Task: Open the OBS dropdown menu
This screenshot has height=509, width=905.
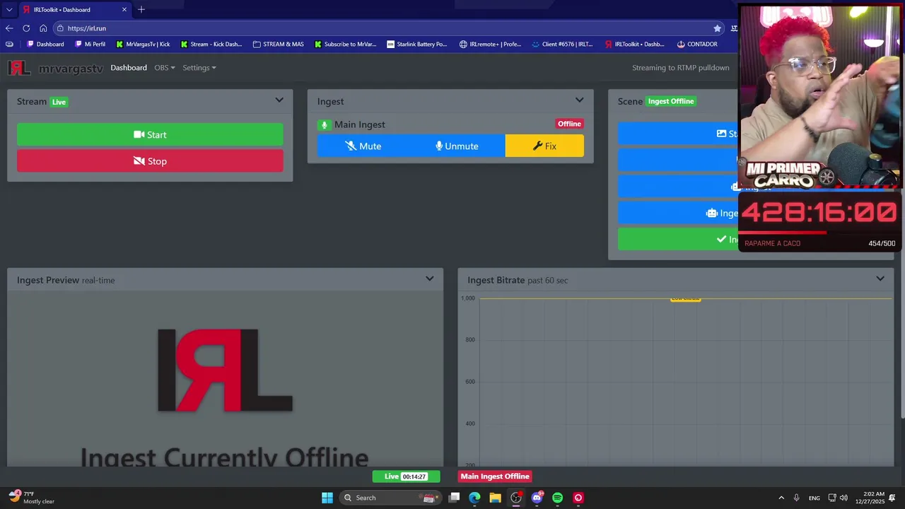Action: click(x=165, y=68)
